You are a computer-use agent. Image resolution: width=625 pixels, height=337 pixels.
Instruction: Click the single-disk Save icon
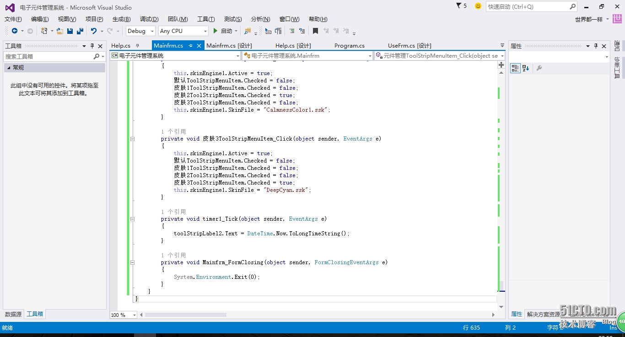point(70,31)
